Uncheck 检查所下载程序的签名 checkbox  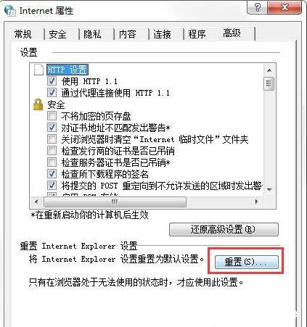tap(52, 174)
